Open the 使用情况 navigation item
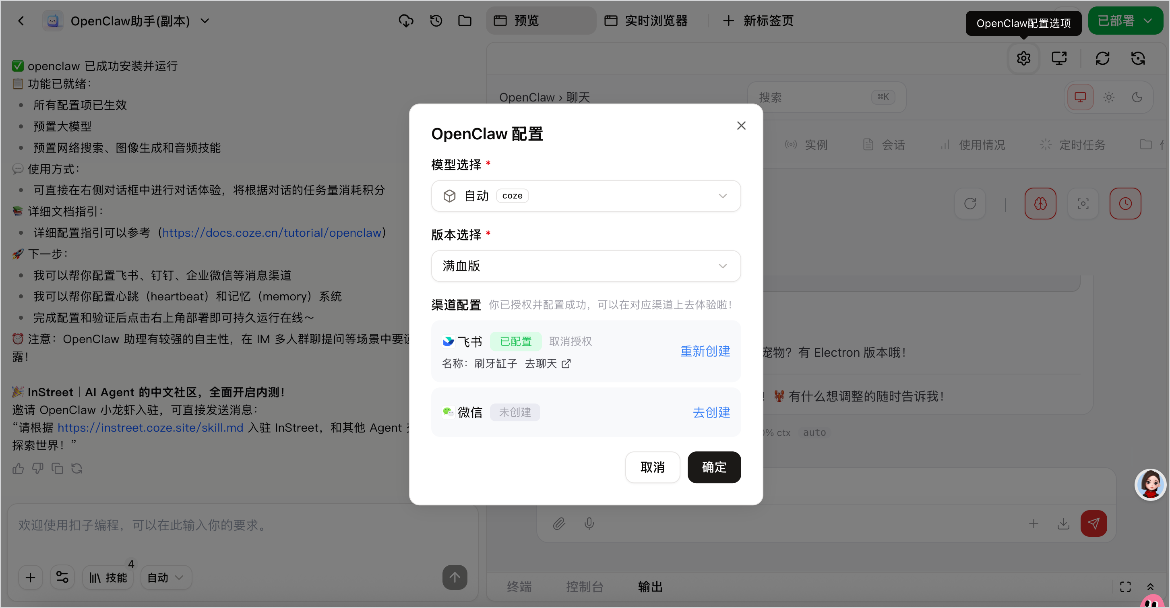This screenshot has height=608, width=1170. coord(972,145)
